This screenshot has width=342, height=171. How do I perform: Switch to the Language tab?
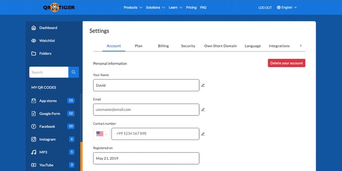coord(253,46)
